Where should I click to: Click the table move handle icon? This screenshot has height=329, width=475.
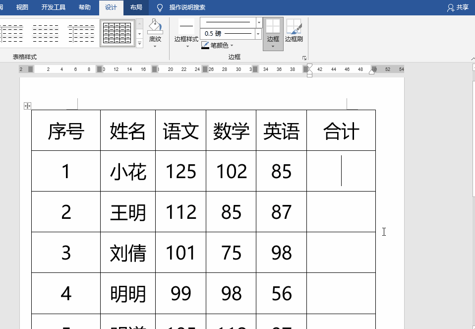point(27,106)
